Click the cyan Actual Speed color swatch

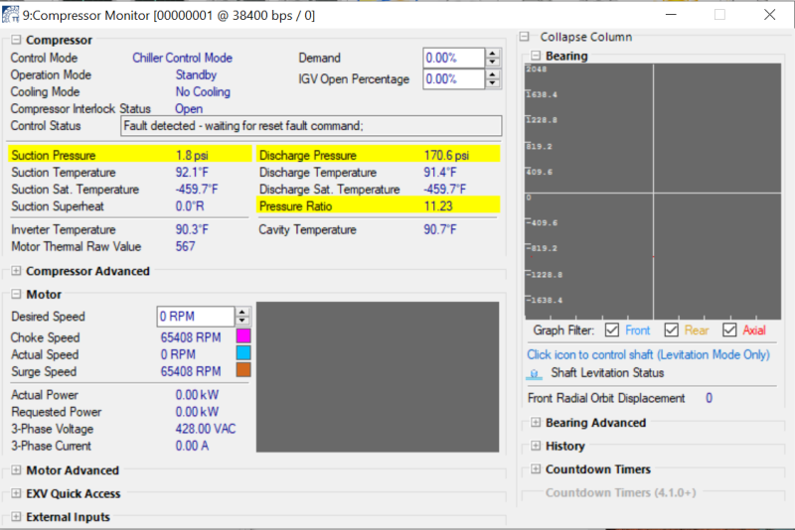point(243,352)
